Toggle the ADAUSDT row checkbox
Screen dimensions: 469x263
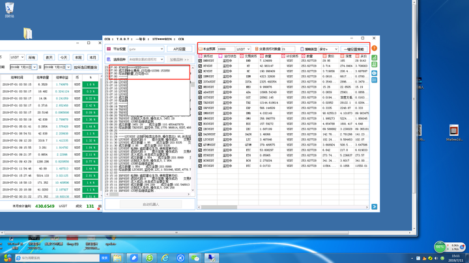coord(201,92)
